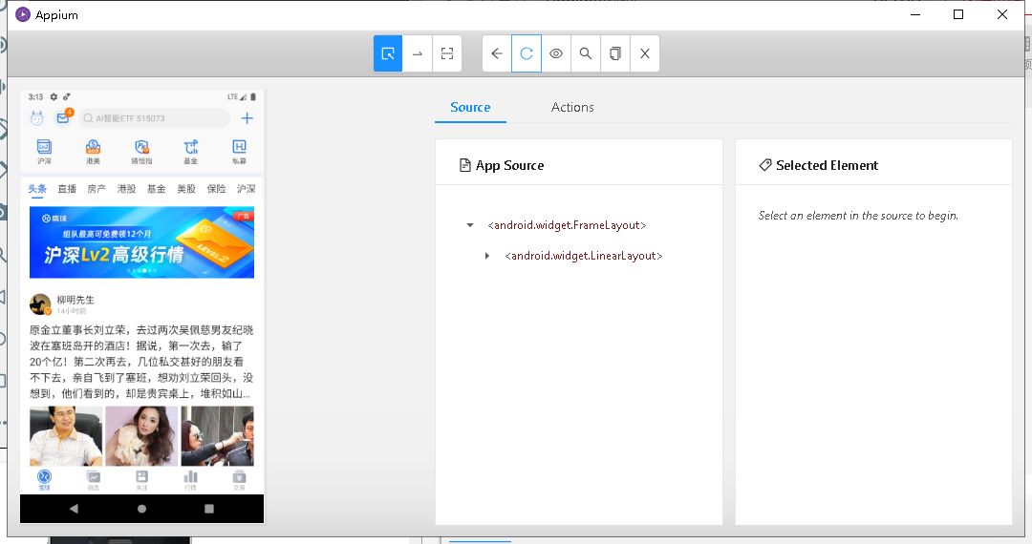Open photo of man in plaid shirt
This screenshot has width=1032, height=544.
tap(66, 435)
